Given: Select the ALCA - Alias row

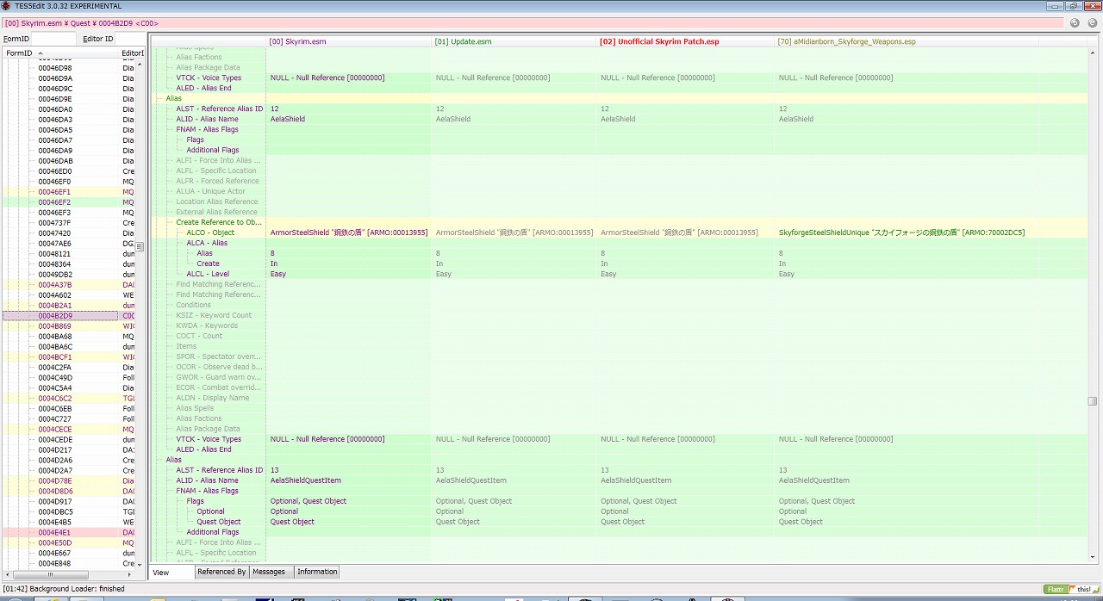Looking at the screenshot, I should (207, 243).
